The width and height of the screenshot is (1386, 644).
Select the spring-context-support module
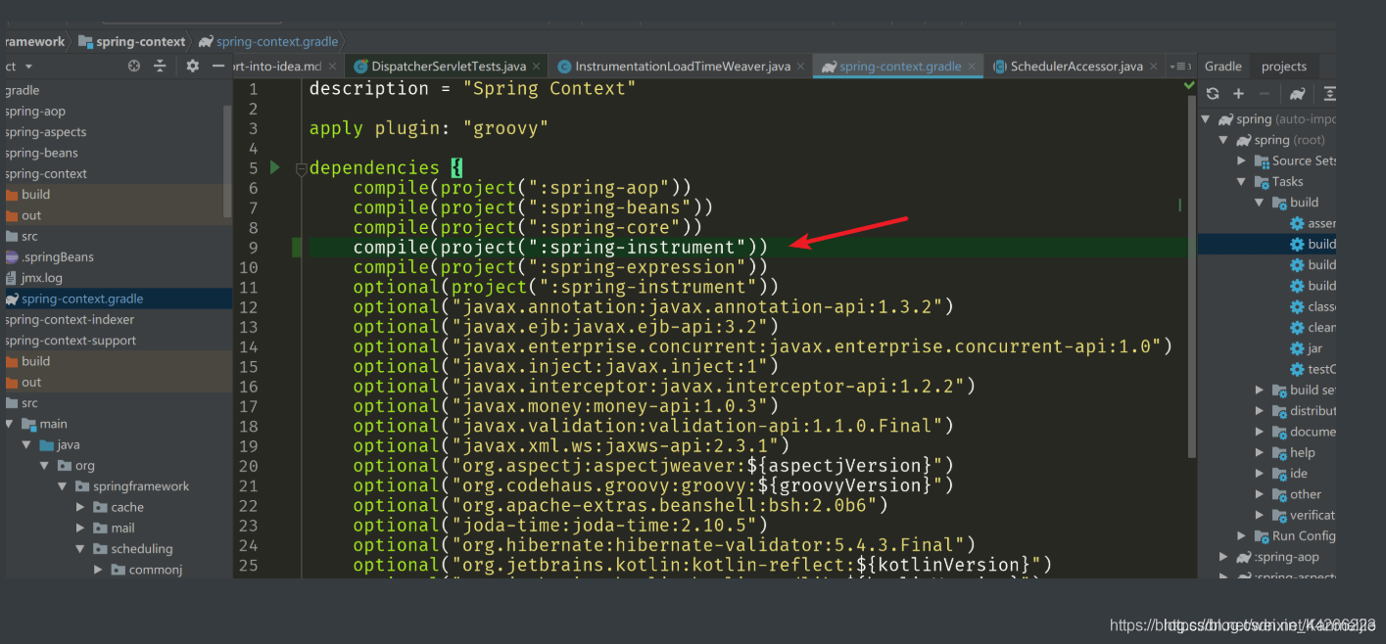[71, 341]
